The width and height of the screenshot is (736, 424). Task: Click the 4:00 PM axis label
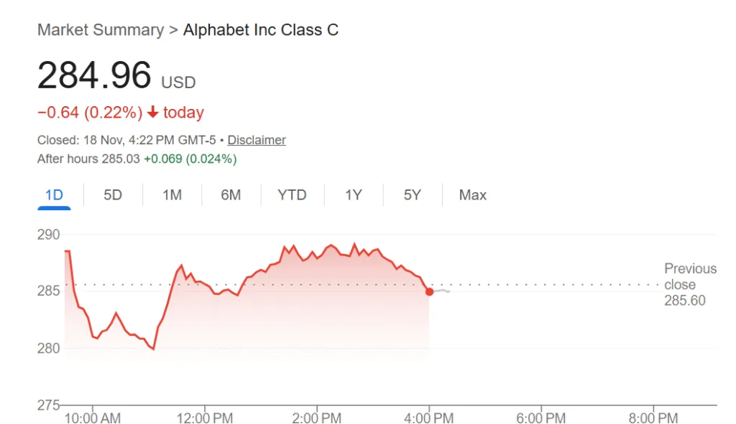[x=429, y=418]
